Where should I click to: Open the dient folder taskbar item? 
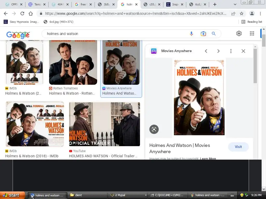click(87, 195)
